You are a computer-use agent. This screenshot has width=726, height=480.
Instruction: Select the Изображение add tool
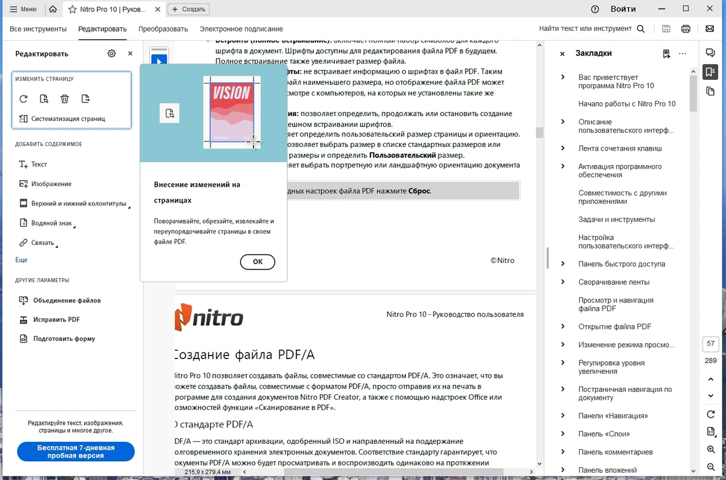(45, 184)
